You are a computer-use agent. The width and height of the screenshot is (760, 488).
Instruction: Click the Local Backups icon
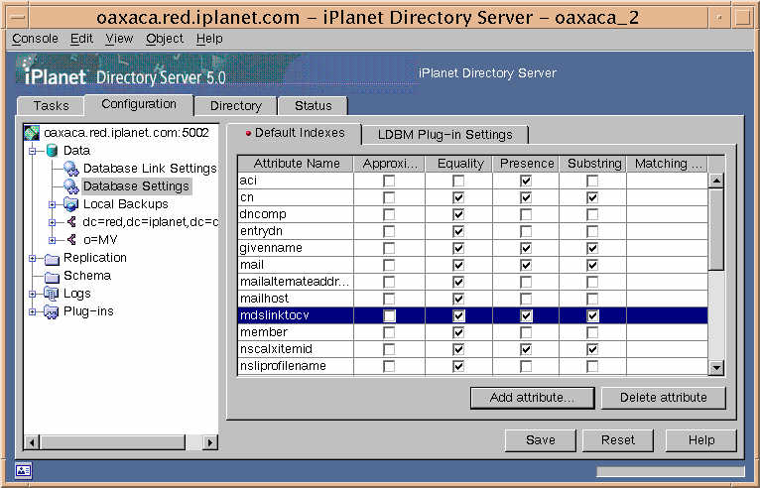(x=70, y=204)
